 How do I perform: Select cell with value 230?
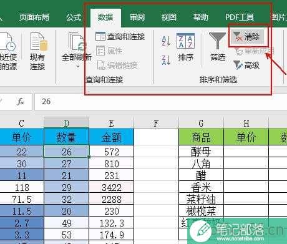click(111, 211)
